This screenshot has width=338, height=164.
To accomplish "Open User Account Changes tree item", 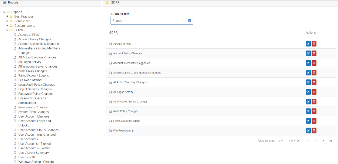I will pyautogui.click(x=34, y=116).
